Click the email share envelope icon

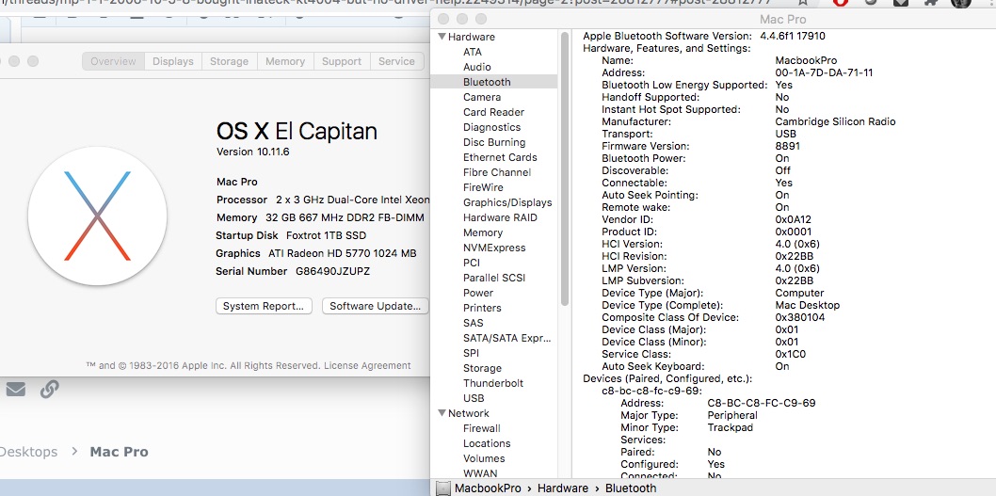[x=16, y=389]
